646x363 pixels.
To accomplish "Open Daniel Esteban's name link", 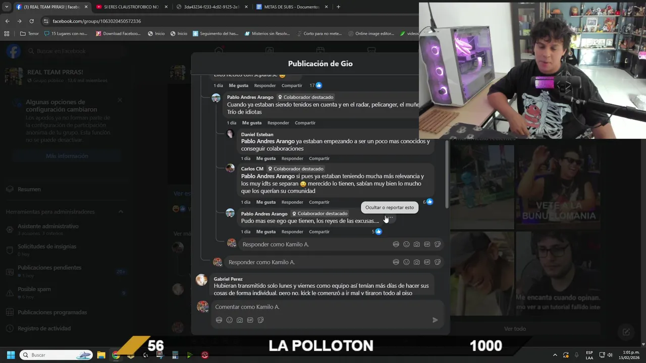I will (257, 135).
